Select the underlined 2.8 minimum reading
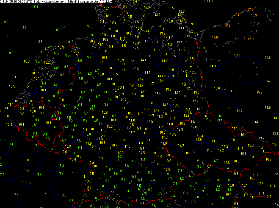The image size is (279, 208). pyautogui.click(x=107, y=206)
